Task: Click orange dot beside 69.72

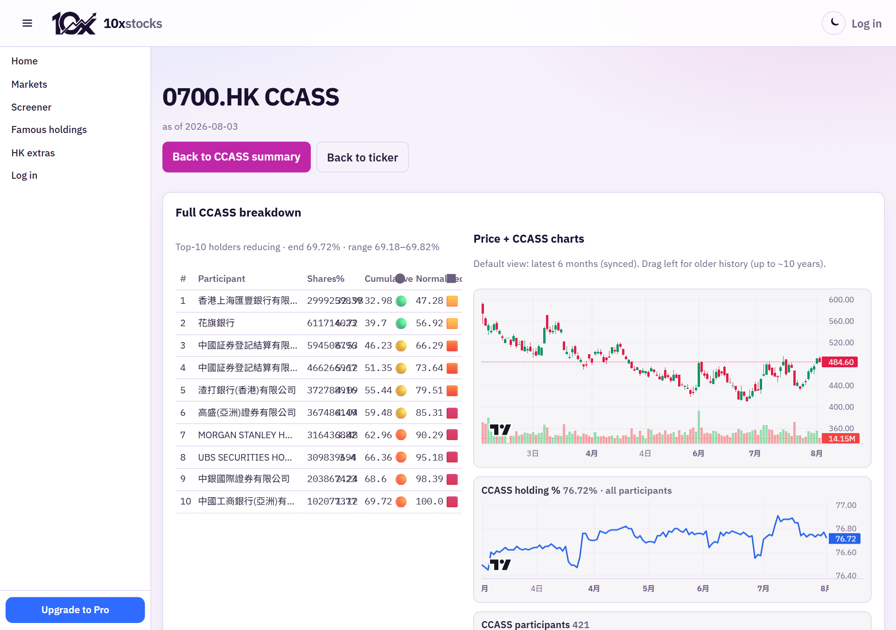Action: pyautogui.click(x=401, y=502)
